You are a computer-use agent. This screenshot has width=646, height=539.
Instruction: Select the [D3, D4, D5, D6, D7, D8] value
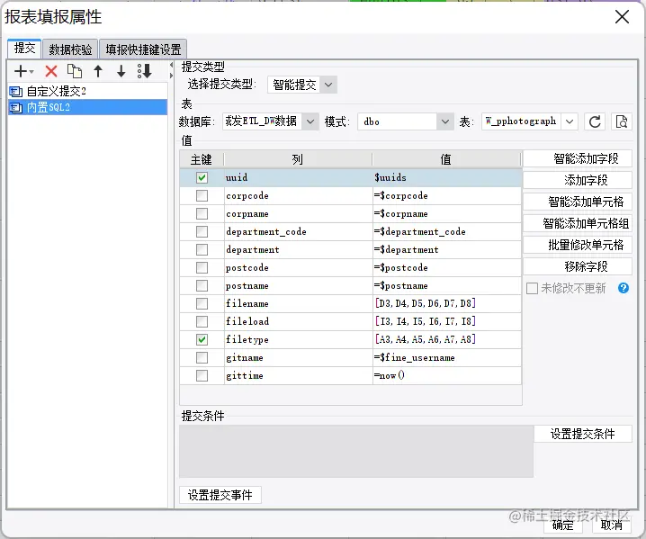click(447, 304)
